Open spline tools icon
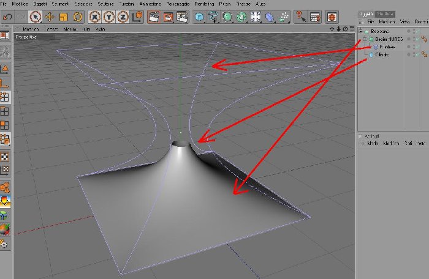429x279 pixels. [x=213, y=17]
